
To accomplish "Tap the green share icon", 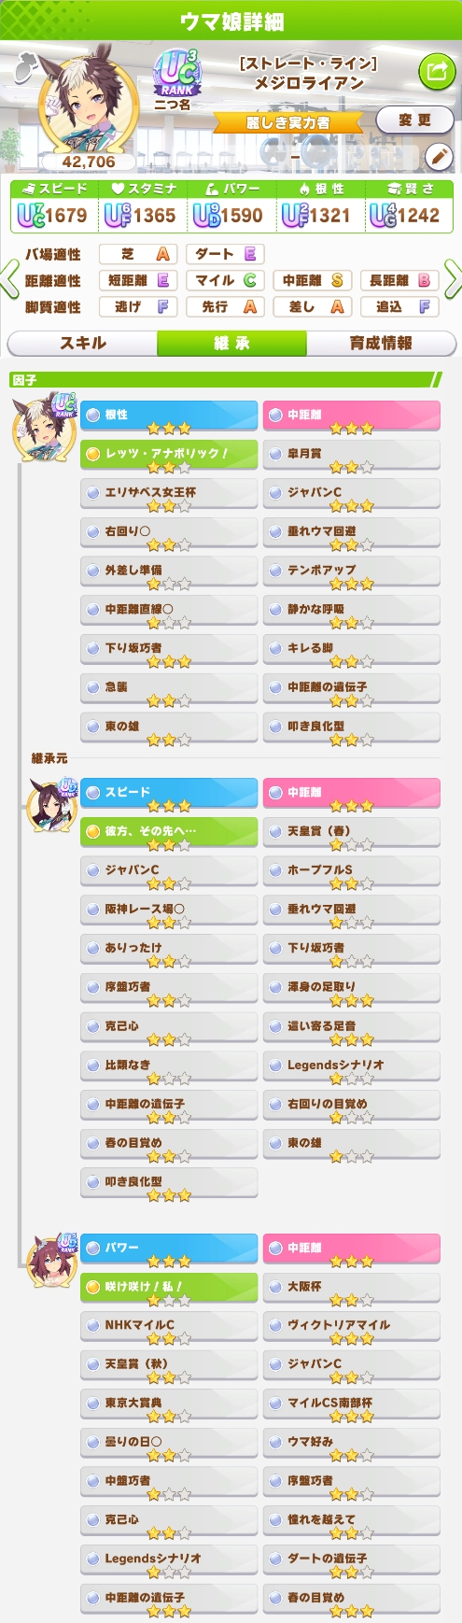I will (435, 71).
